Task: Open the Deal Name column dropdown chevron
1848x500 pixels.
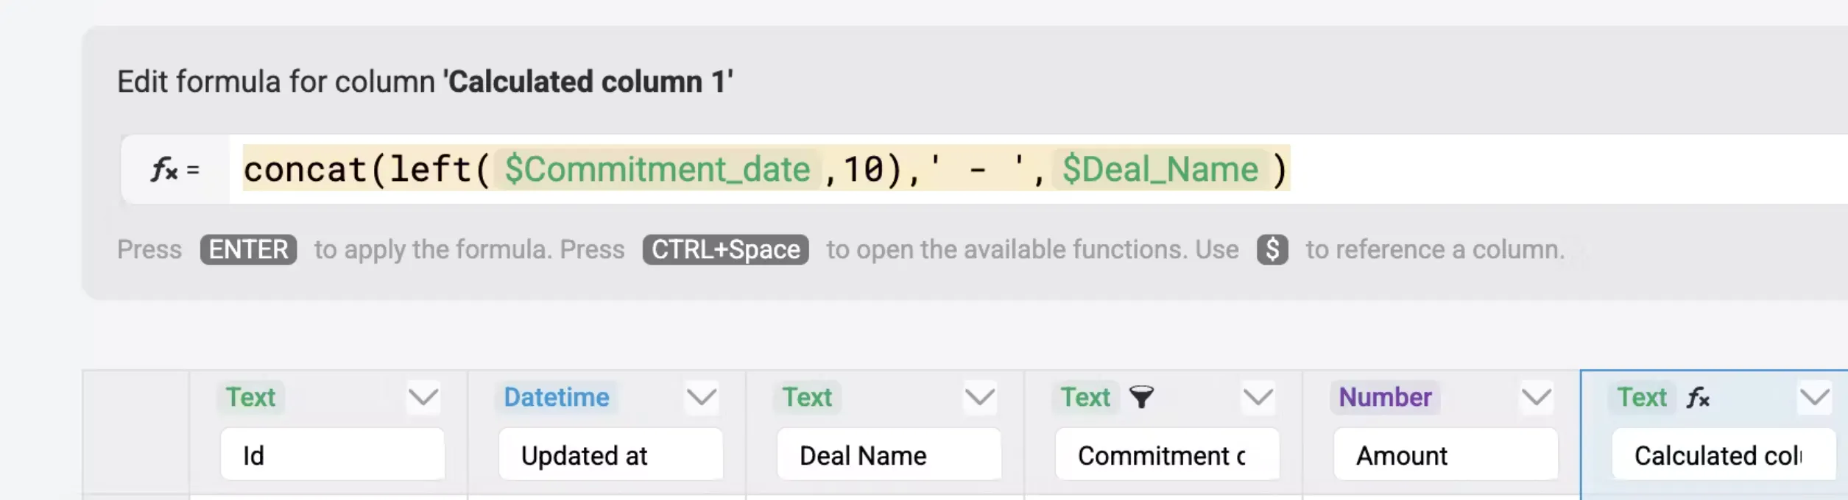Action: (980, 398)
